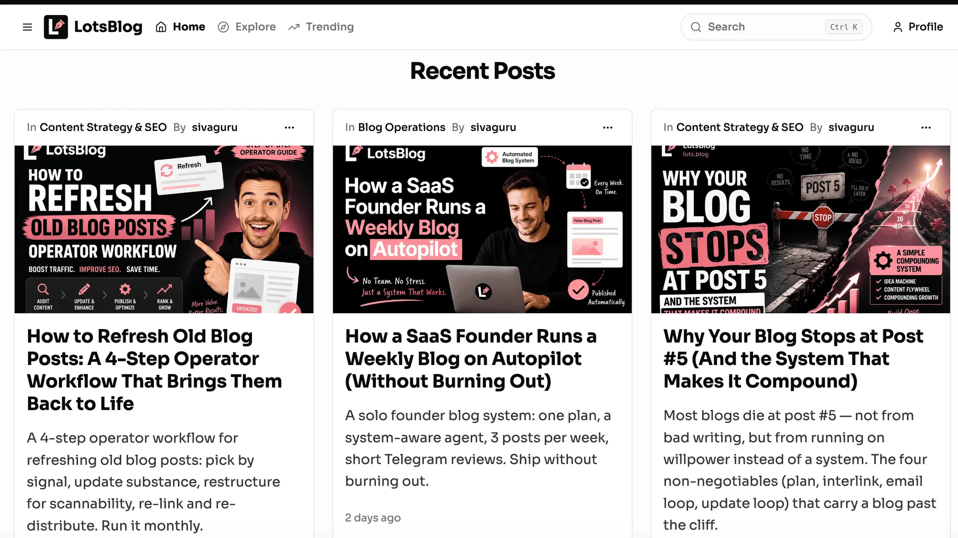Click description starting 'A solo founder blog system'
The width and height of the screenshot is (958, 538).
click(x=478, y=448)
